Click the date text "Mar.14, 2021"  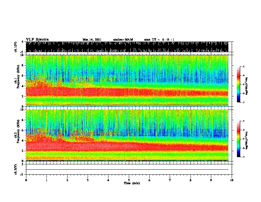[x=92, y=40]
